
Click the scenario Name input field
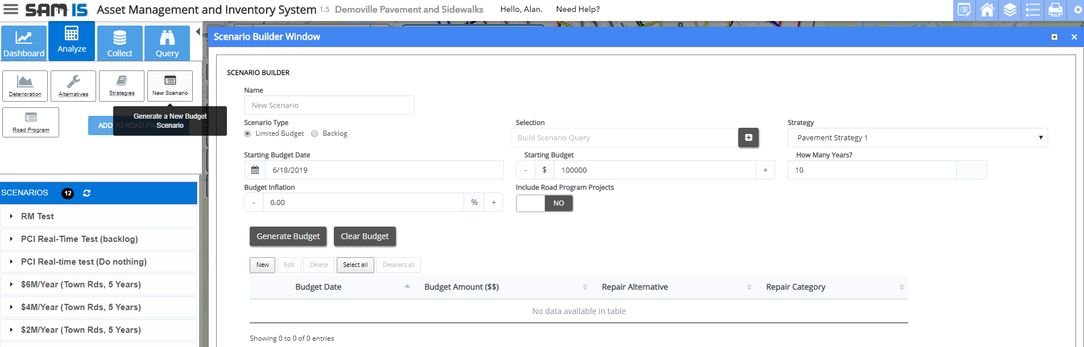329,105
